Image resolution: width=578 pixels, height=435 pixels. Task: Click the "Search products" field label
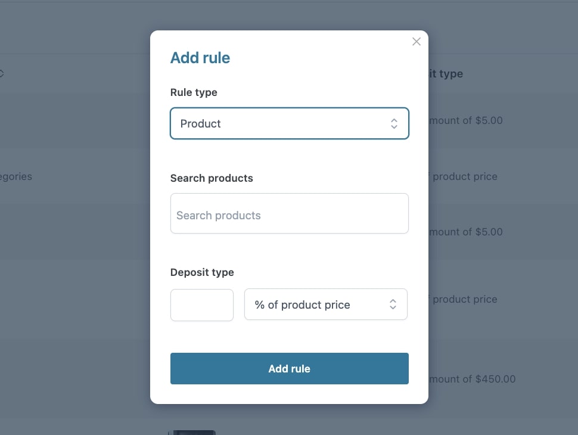[212, 178]
